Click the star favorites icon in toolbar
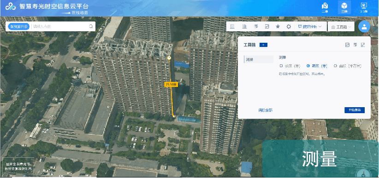 [278, 27]
